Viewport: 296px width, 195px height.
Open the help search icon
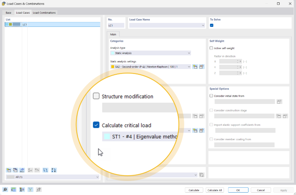click(x=5, y=190)
